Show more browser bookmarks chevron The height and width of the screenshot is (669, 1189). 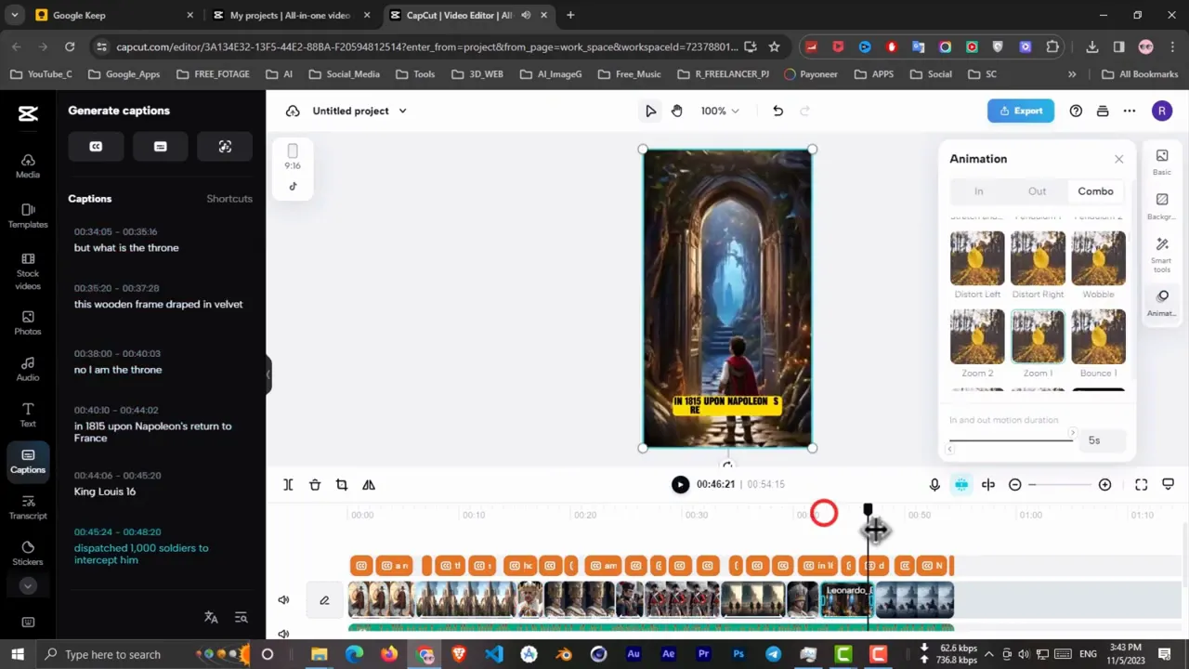[x=1072, y=74]
